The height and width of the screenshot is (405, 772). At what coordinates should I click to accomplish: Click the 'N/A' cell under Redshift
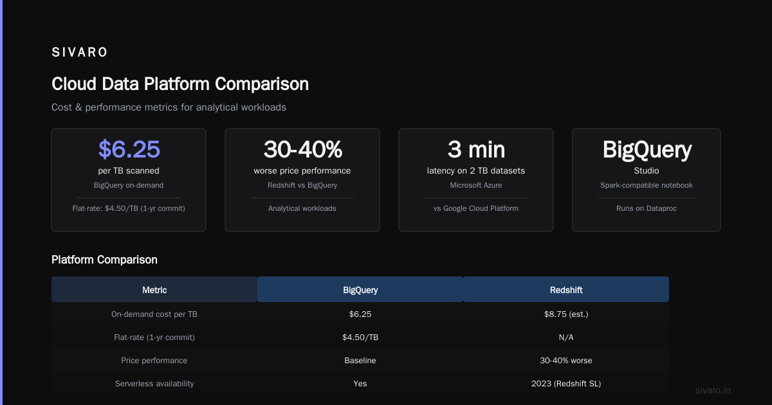pyautogui.click(x=566, y=337)
